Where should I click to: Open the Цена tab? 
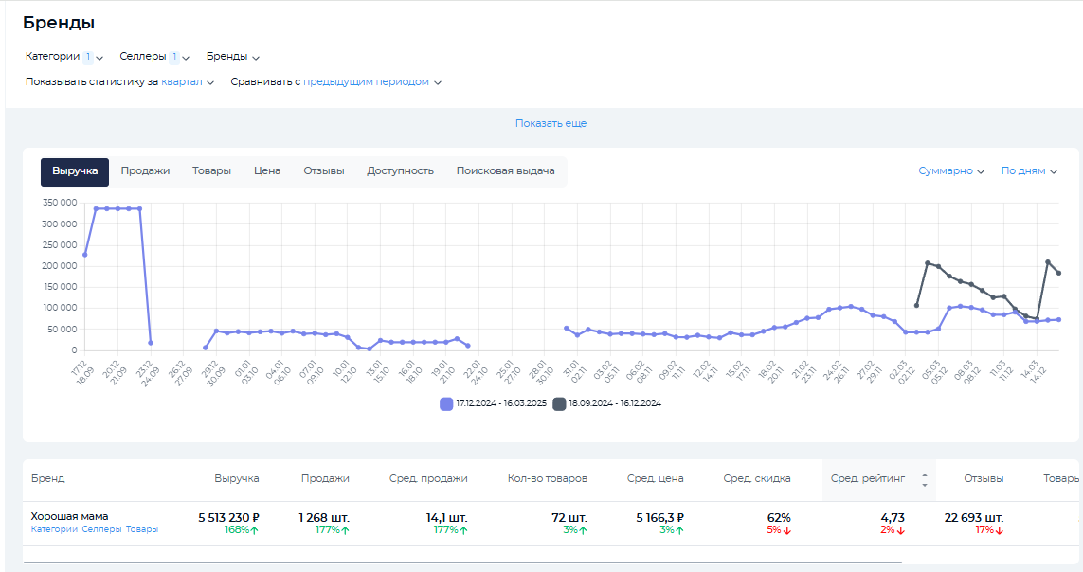[x=267, y=171]
